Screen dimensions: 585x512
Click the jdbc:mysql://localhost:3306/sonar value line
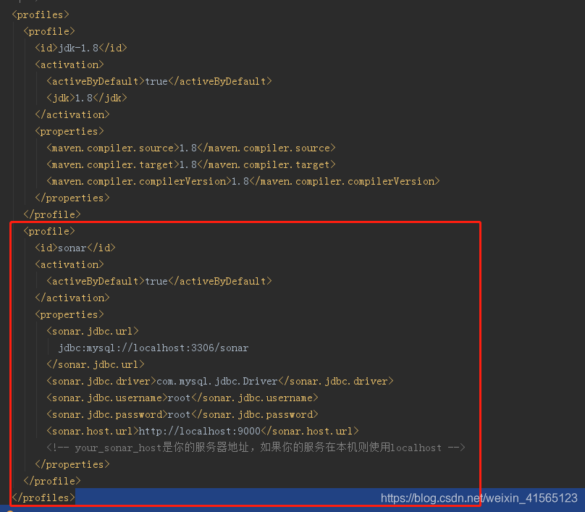[x=153, y=348]
